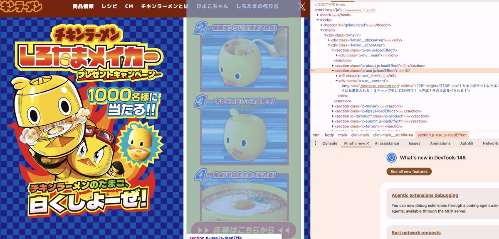Open the AI assistance tab

387,143
